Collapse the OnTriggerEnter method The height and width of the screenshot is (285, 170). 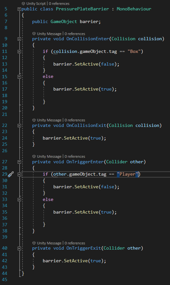(x=19, y=162)
